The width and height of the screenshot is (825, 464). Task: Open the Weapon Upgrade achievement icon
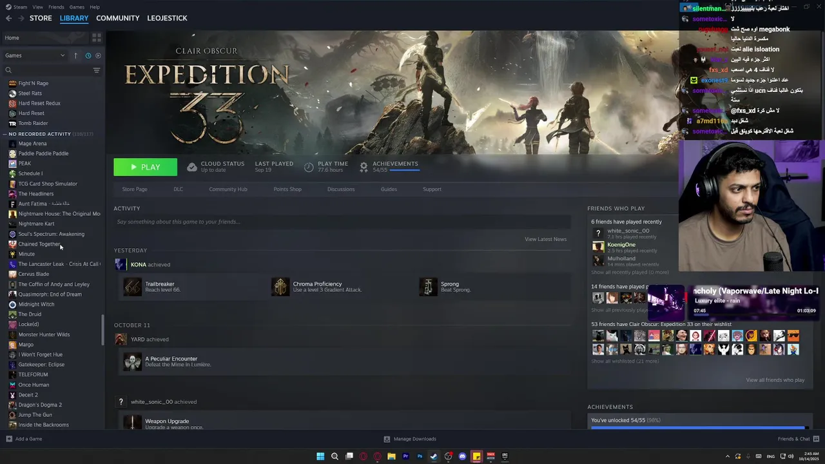(x=133, y=421)
